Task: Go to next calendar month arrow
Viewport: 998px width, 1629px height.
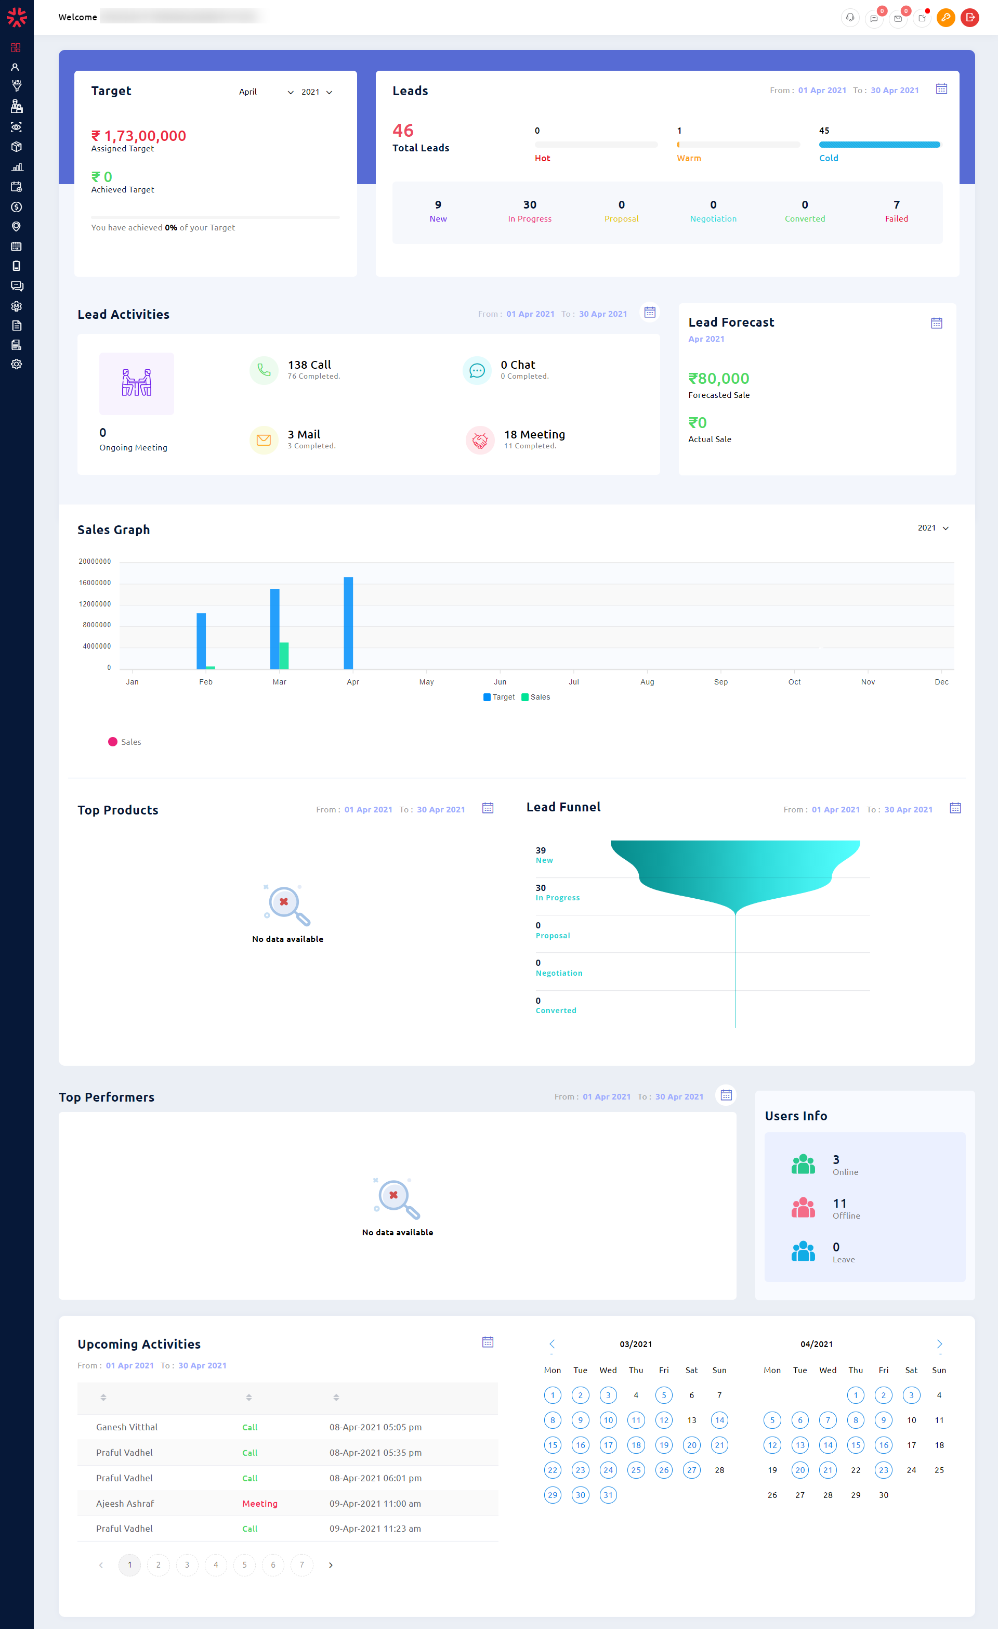Action: pyautogui.click(x=939, y=1344)
